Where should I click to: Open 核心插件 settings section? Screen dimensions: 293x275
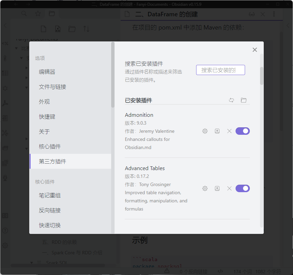70,147
